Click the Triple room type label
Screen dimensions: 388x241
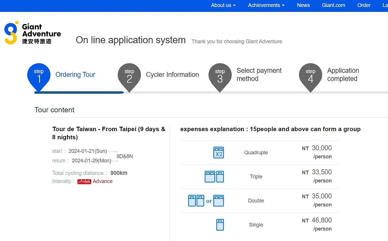(x=256, y=177)
